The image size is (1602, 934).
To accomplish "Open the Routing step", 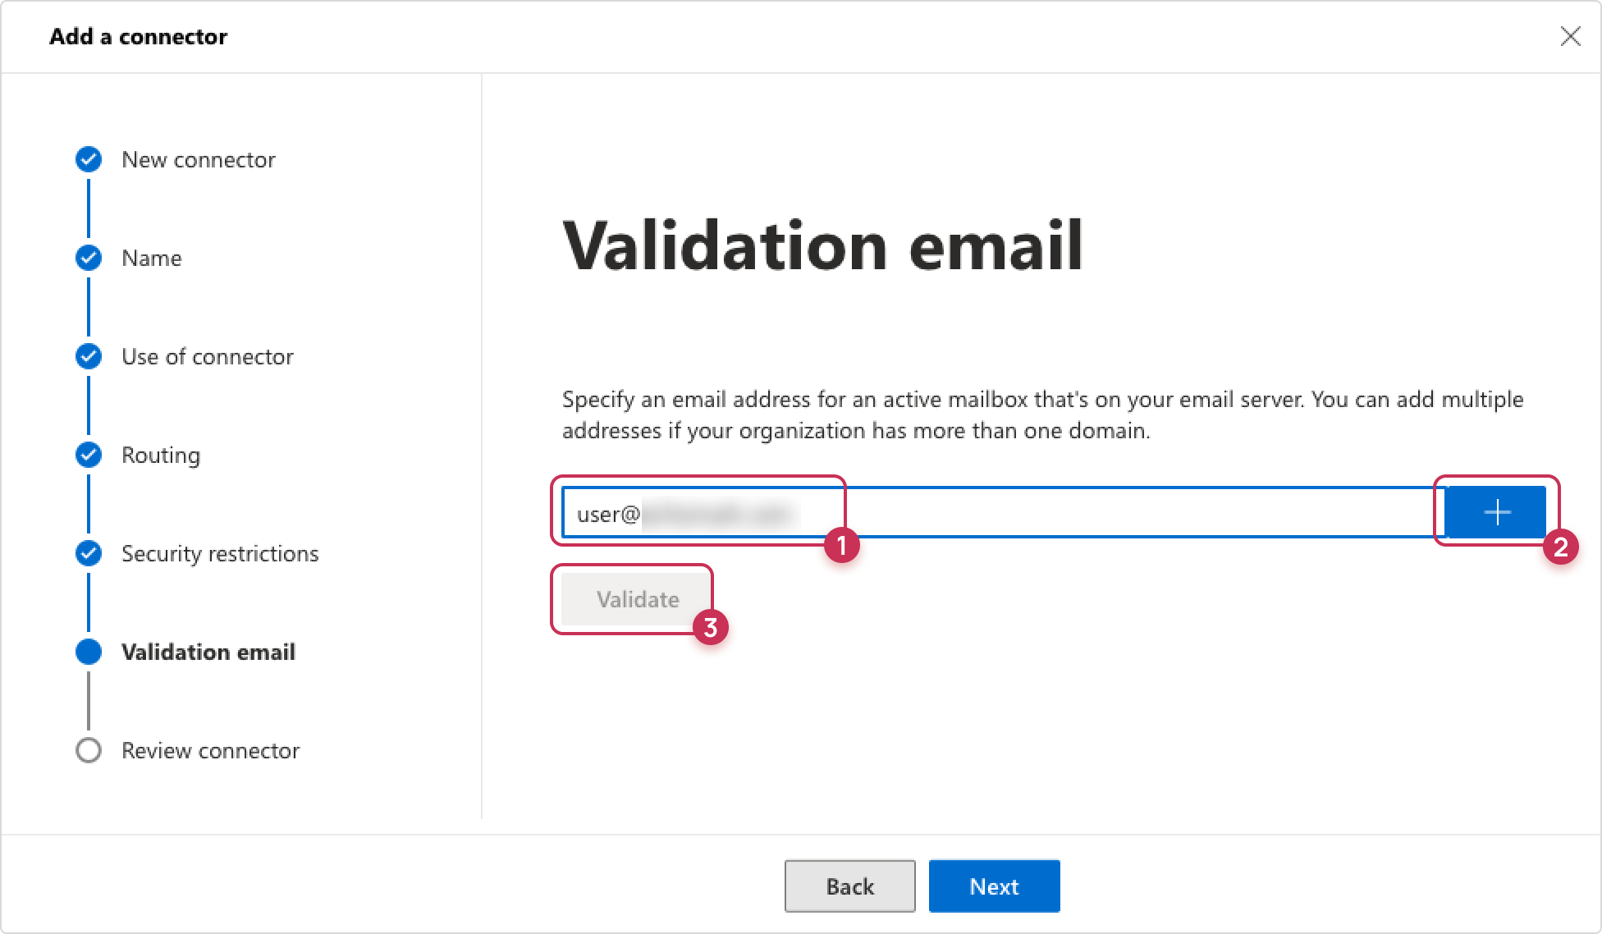I will (x=161, y=455).
